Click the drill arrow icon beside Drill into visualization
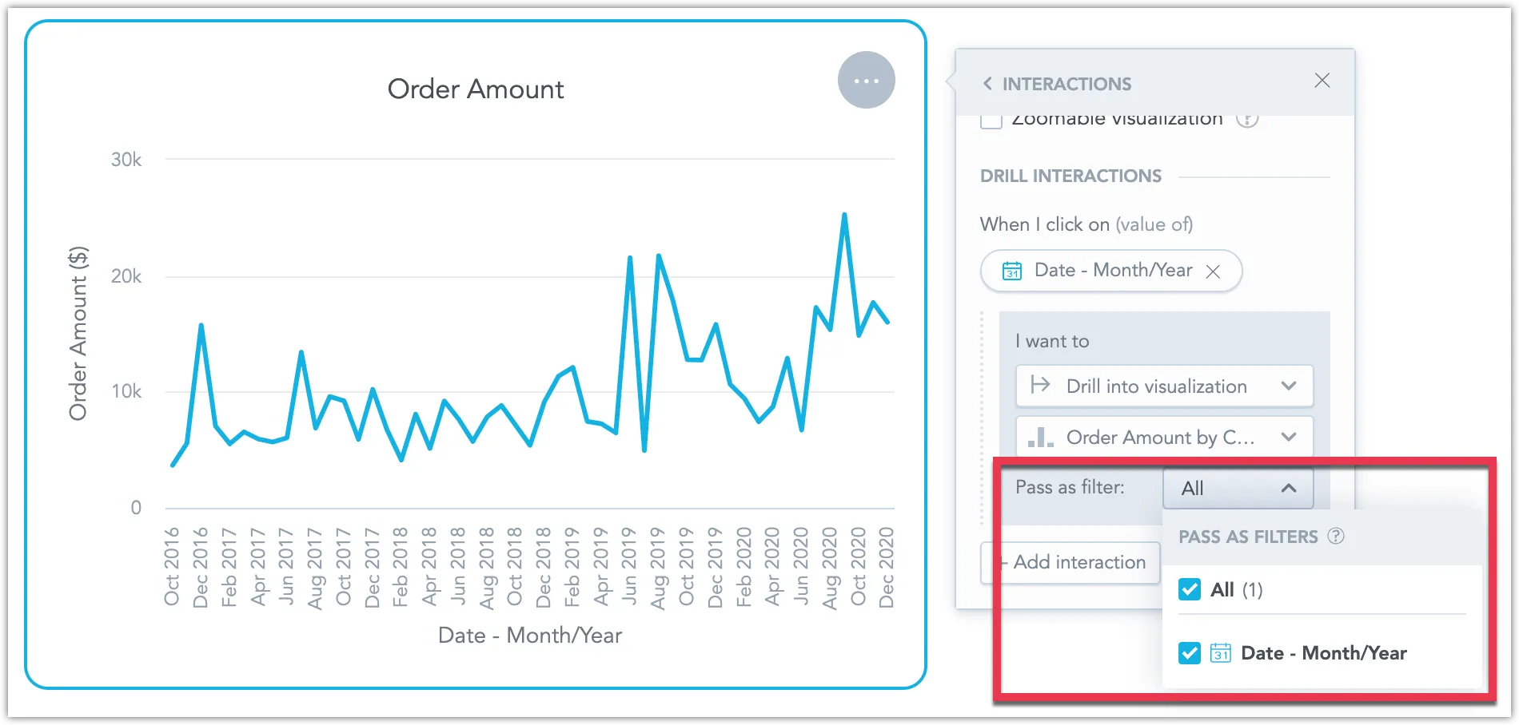The width and height of the screenshot is (1519, 725). [1041, 386]
